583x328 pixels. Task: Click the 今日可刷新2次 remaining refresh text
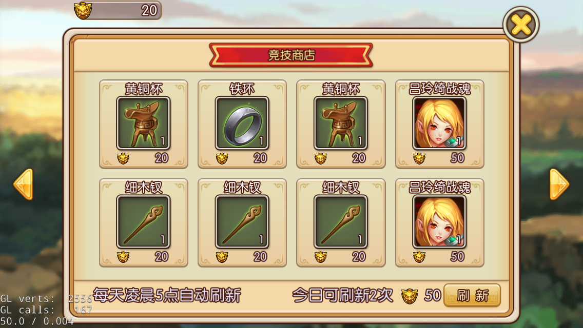tap(342, 296)
